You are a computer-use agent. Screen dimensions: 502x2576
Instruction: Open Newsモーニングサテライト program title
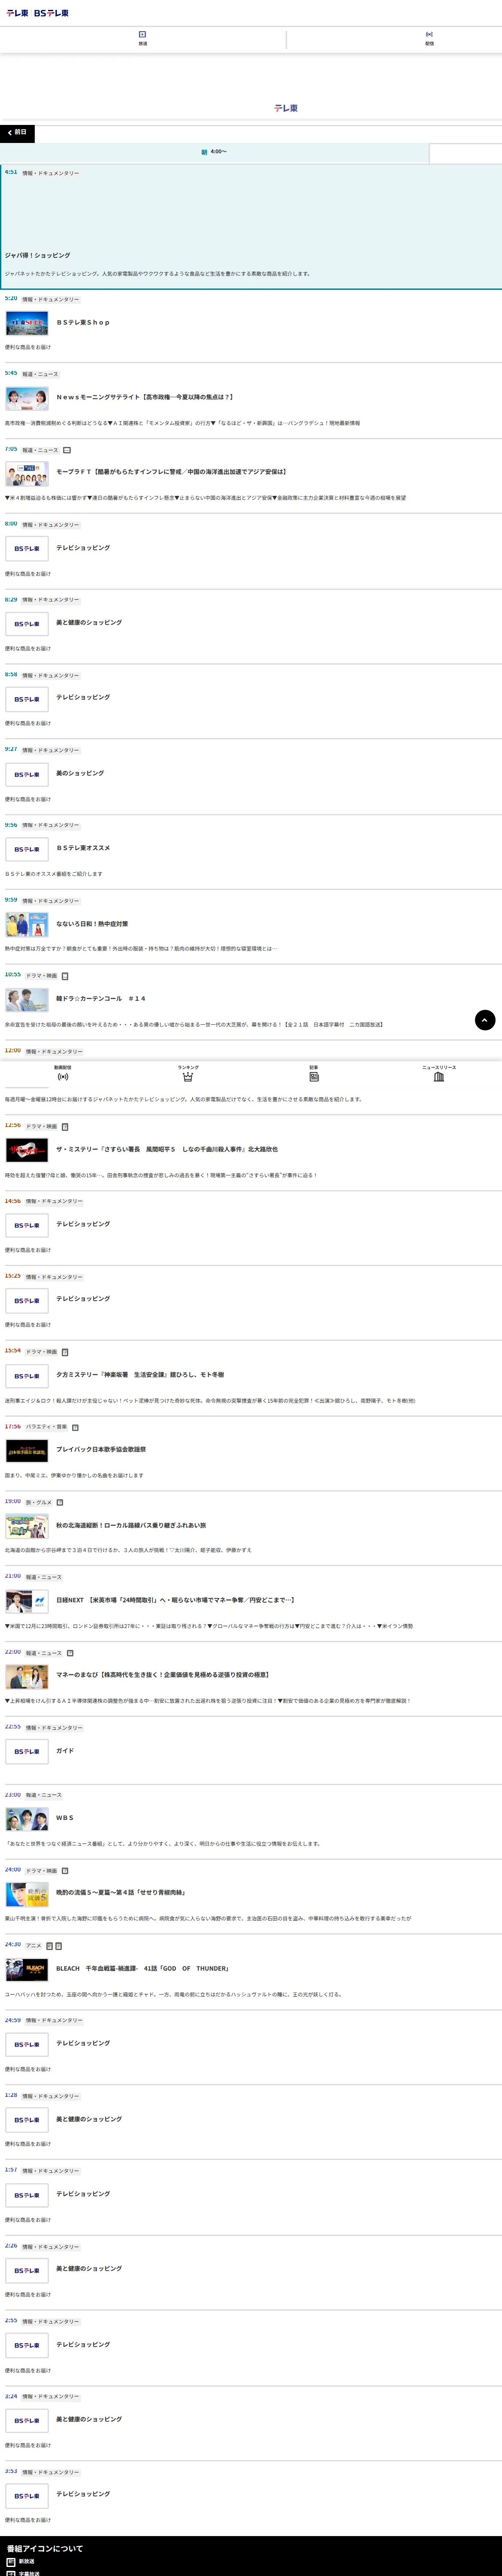tap(144, 397)
